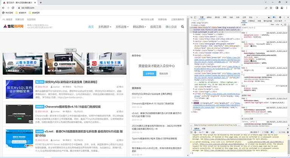Go back with the browser back arrow

tap(3, 8)
